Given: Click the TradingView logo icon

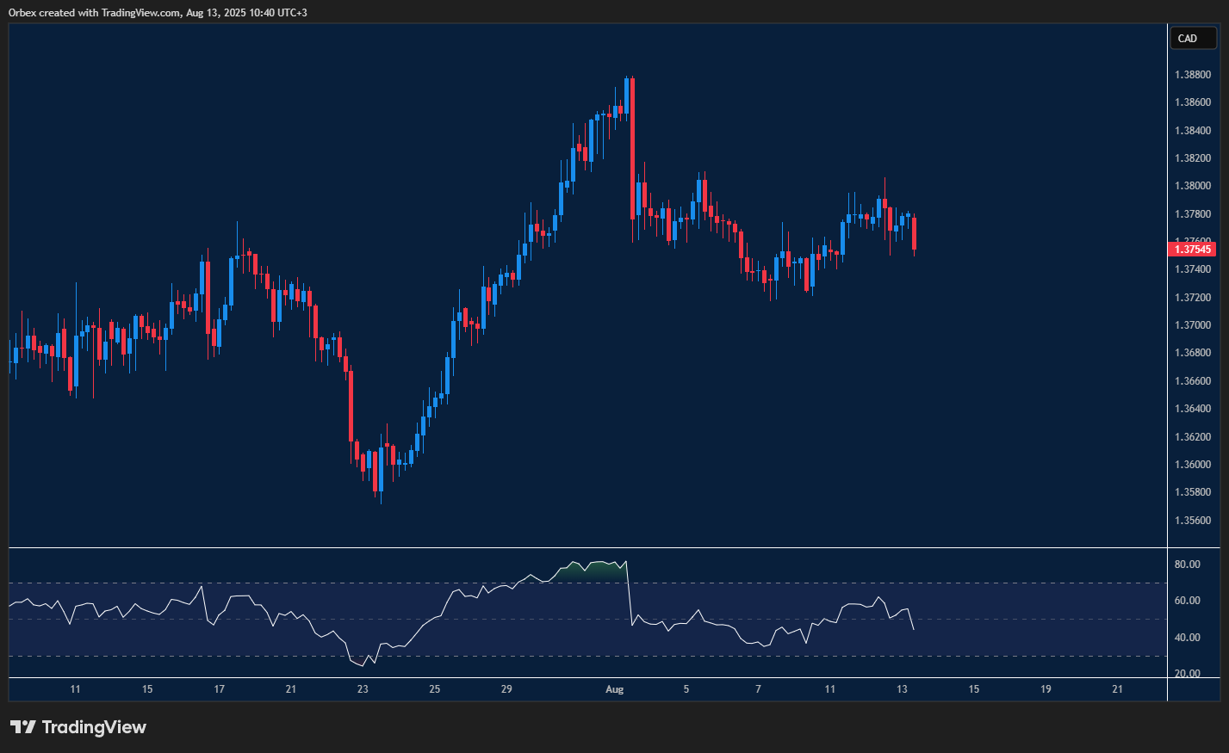Looking at the screenshot, I should 23,727.
